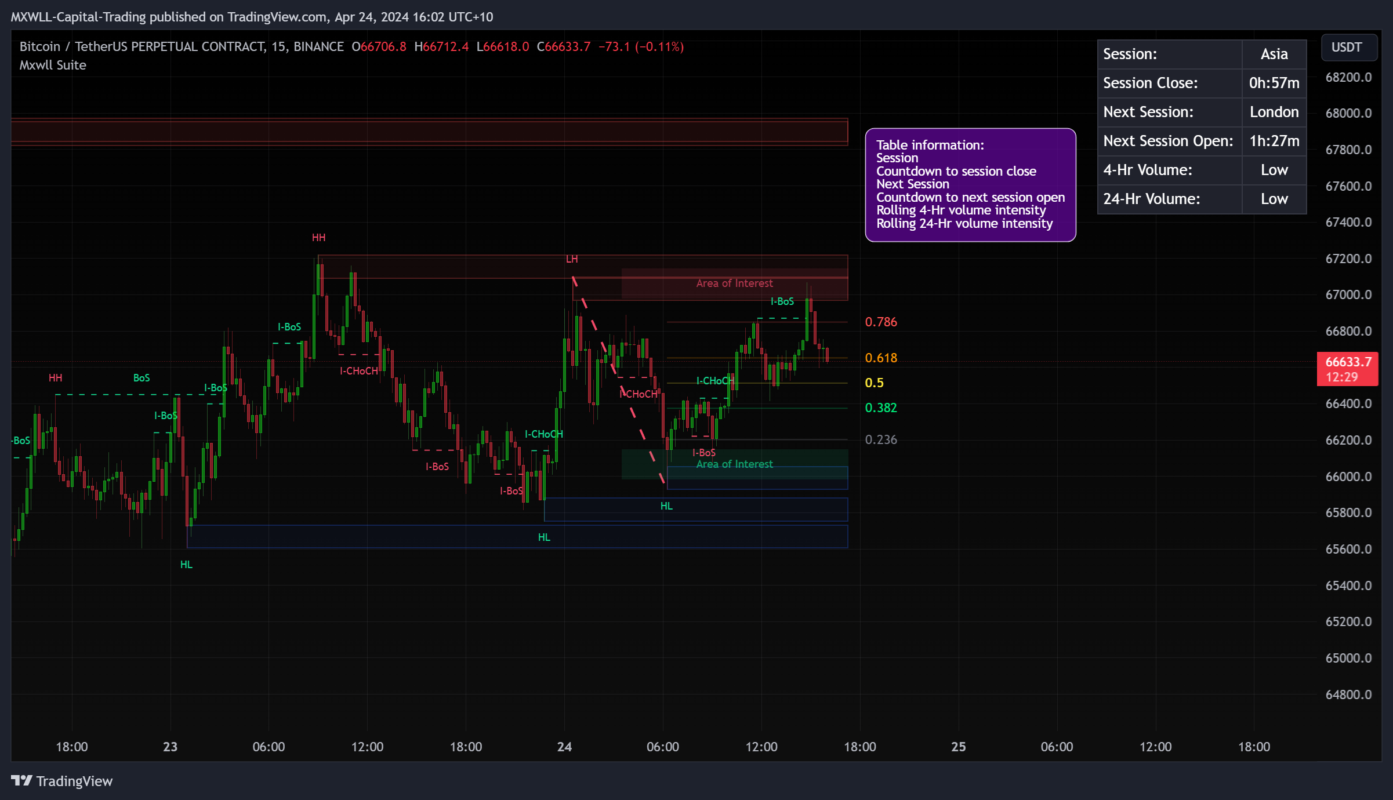Click the Low value in 24-Hr Volume row

[1274, 199]
